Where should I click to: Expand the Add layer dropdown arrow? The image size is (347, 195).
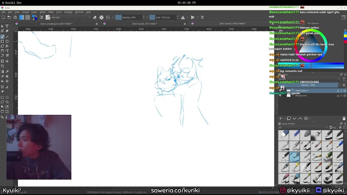[284, 119]
